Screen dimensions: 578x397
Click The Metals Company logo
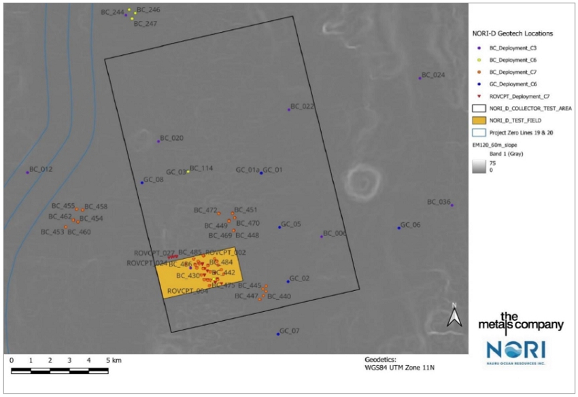pyautogui.click(x=520, y=321)
